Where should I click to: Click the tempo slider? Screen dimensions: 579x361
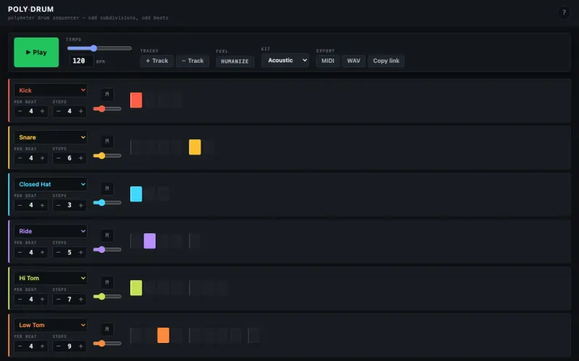tap(99, 48)
